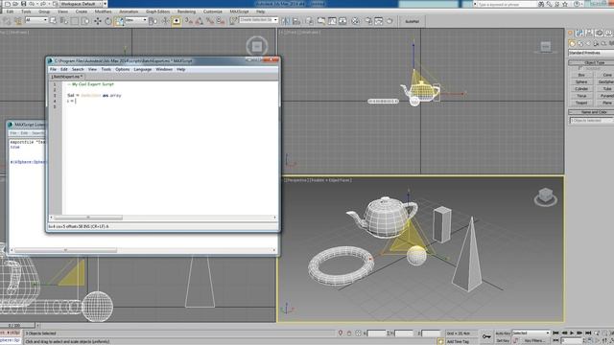Click the Set Key mode key icon

pos(486,336)
